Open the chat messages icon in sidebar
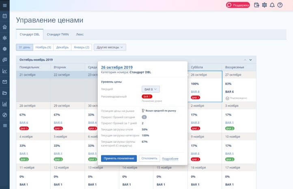 click(x=5, y=60)
